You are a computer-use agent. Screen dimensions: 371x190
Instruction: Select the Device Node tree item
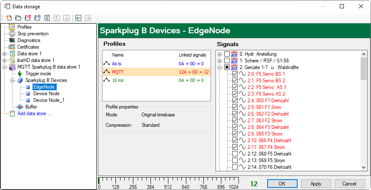(x=46, y=94)
